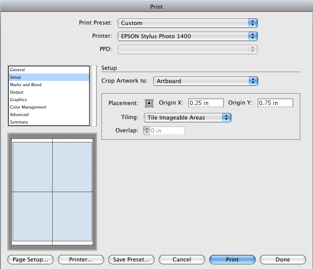The width and height of the screenshot is (313, 269).
Task: Open the Crop Artwork to dropdown
Action: click(x=205, y=81)
